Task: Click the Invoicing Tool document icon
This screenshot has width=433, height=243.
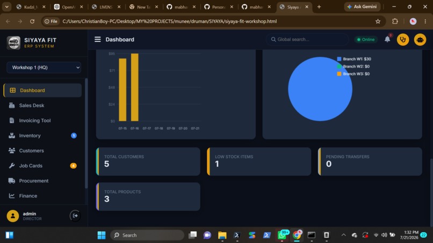Action: (x=12, y=121)
